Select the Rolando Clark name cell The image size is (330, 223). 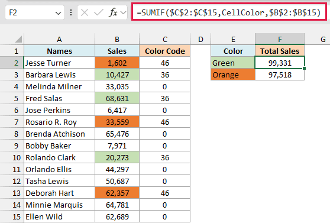pyautogui.click(x=59, y=157)
